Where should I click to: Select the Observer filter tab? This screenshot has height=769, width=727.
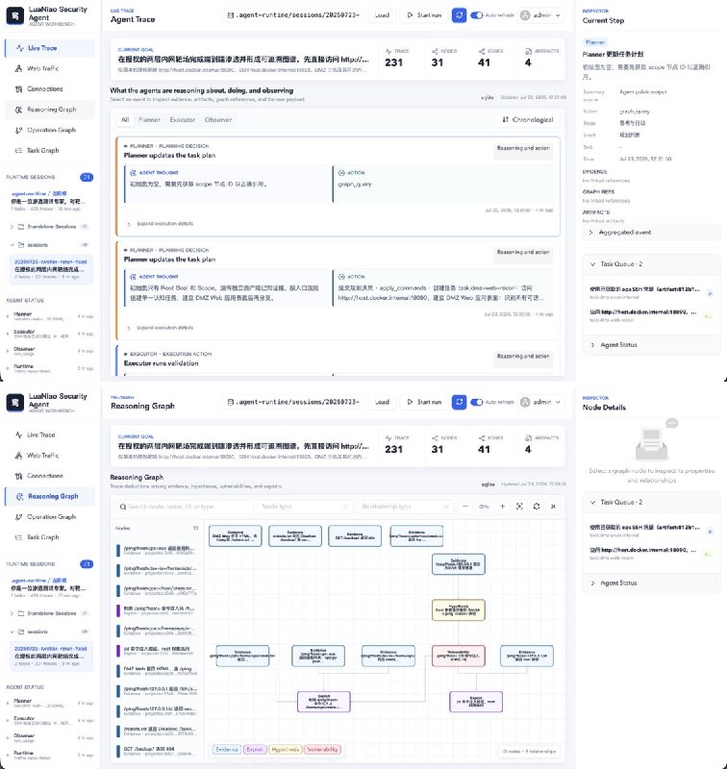tap(218, 119)
